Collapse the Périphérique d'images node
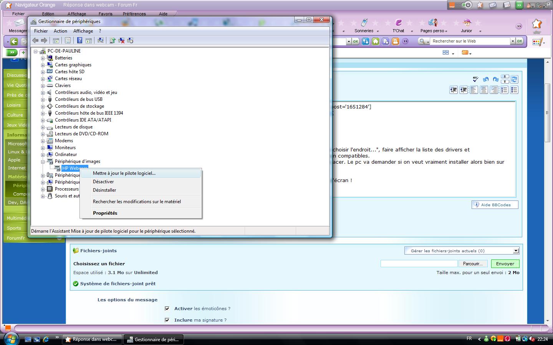 (43, 161)
